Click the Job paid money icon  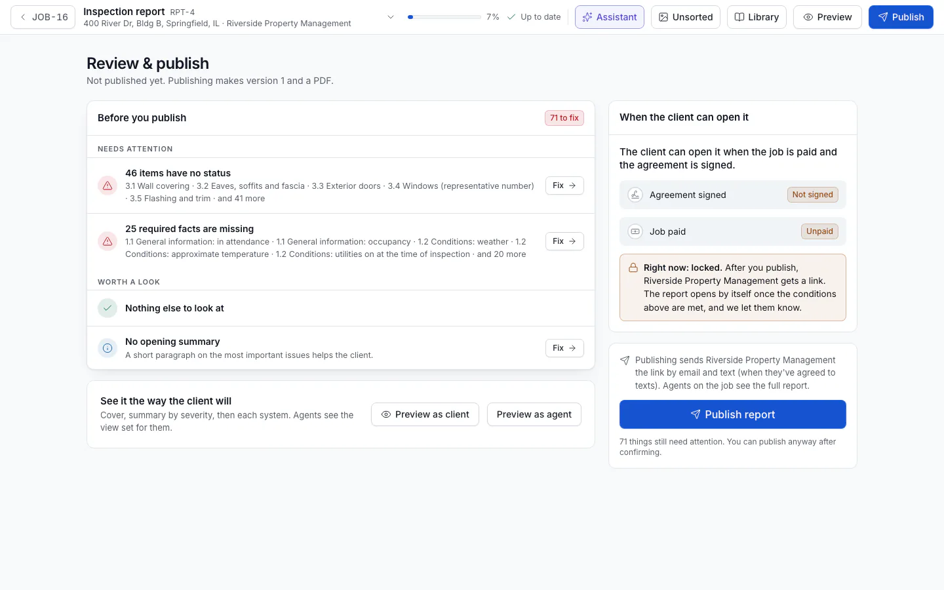635,231
